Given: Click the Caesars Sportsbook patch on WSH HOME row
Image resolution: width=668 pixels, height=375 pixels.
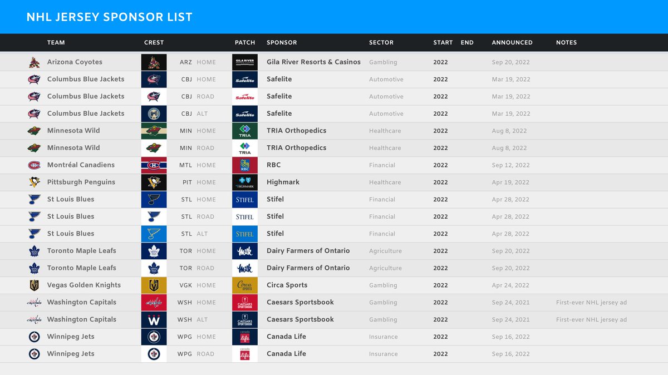Looking at the screenshot, I should point(245,303).
